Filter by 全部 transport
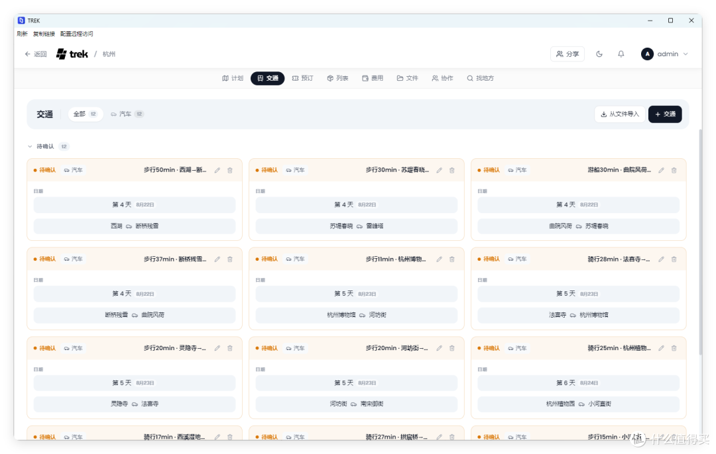The image size is (716, 454). pos(86,114)
